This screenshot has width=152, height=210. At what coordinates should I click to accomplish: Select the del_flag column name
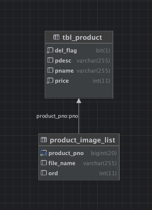coord(66,51)
